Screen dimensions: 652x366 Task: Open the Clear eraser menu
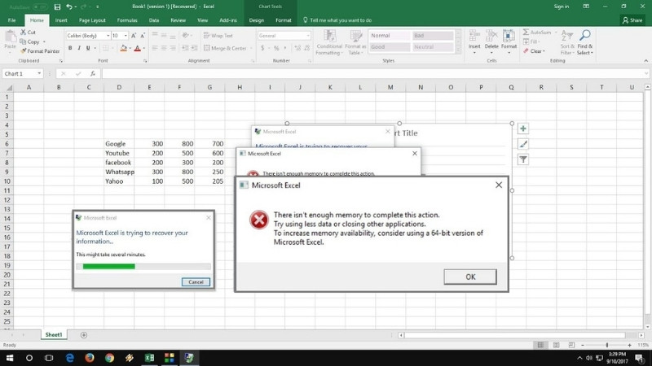[535, 51]
